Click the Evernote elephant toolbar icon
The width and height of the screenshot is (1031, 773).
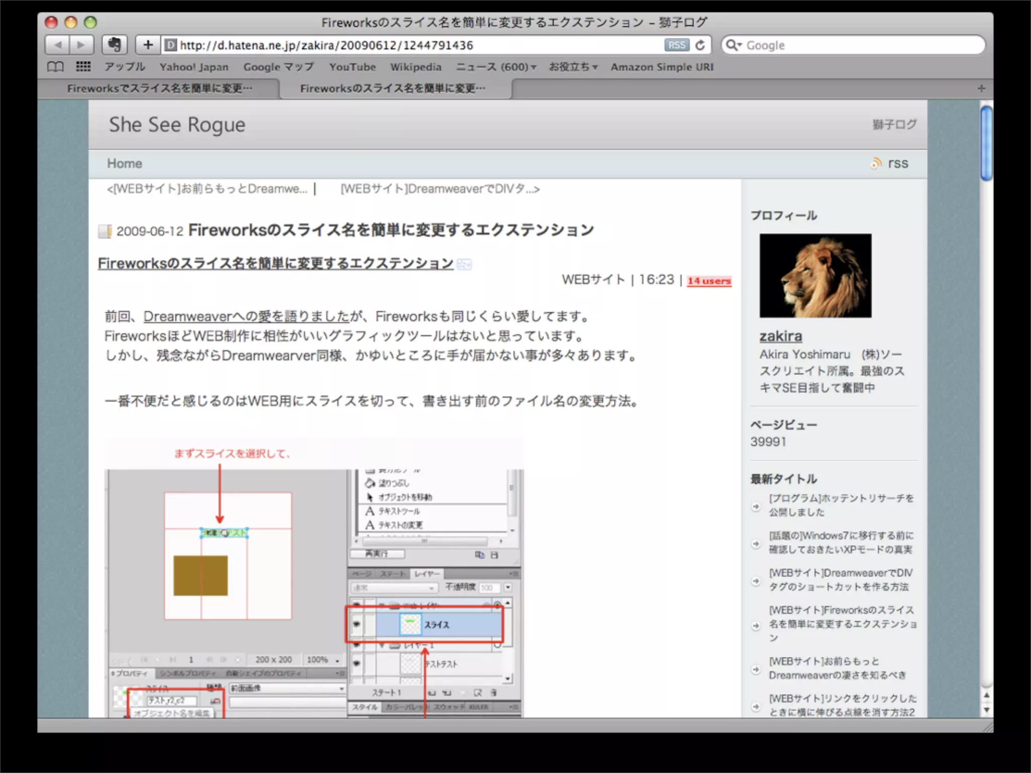[115, 45]
